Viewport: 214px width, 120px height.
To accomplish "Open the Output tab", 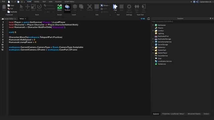I will 206,114.
